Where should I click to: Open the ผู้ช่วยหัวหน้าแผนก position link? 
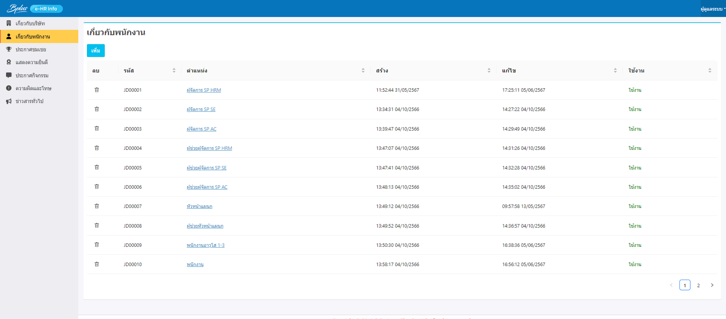pyautogui.click(x=205, y=226)
